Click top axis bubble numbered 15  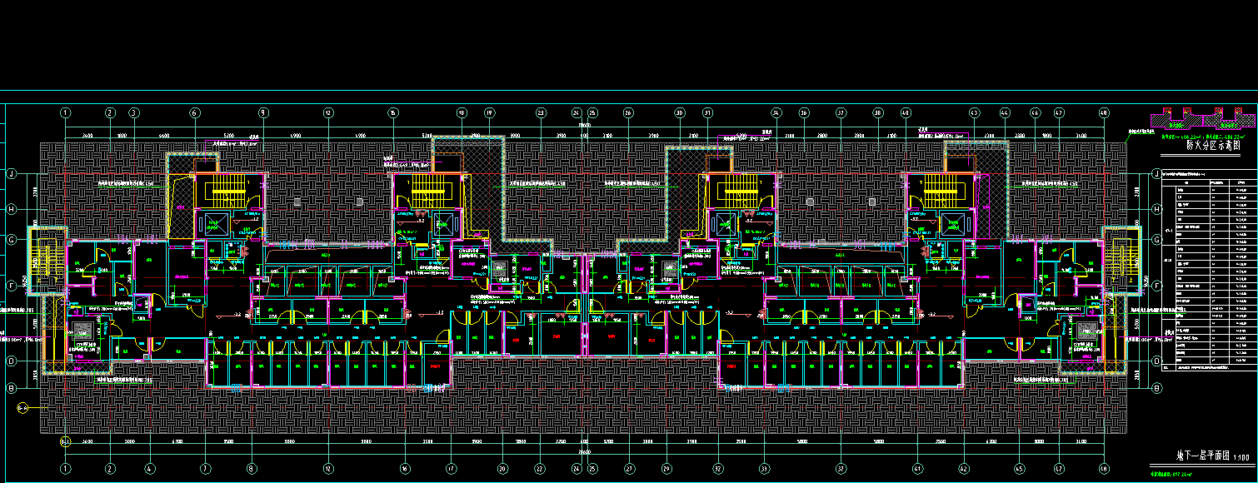(x=392, y=112)
